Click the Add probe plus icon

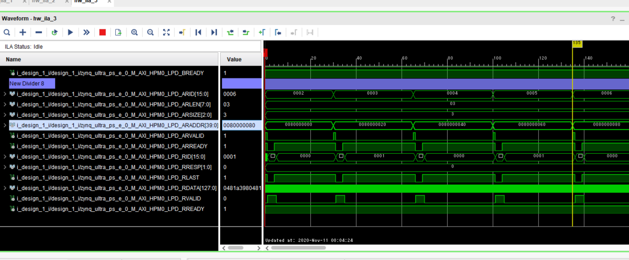pos(23,32)
